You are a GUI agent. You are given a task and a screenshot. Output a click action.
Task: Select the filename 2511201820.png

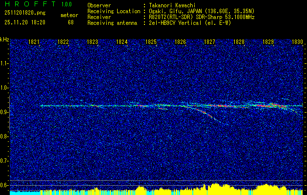coord(25,13)
